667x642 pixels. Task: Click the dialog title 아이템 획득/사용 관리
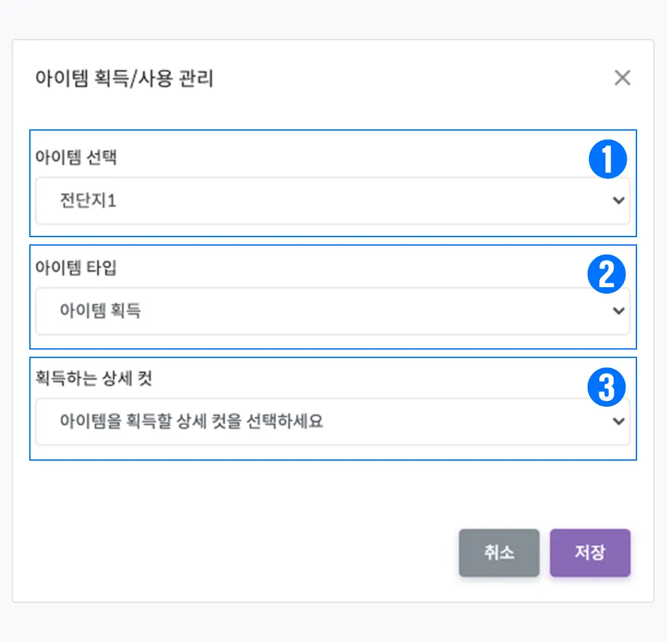pyautogui.click(x=124, y=79)
